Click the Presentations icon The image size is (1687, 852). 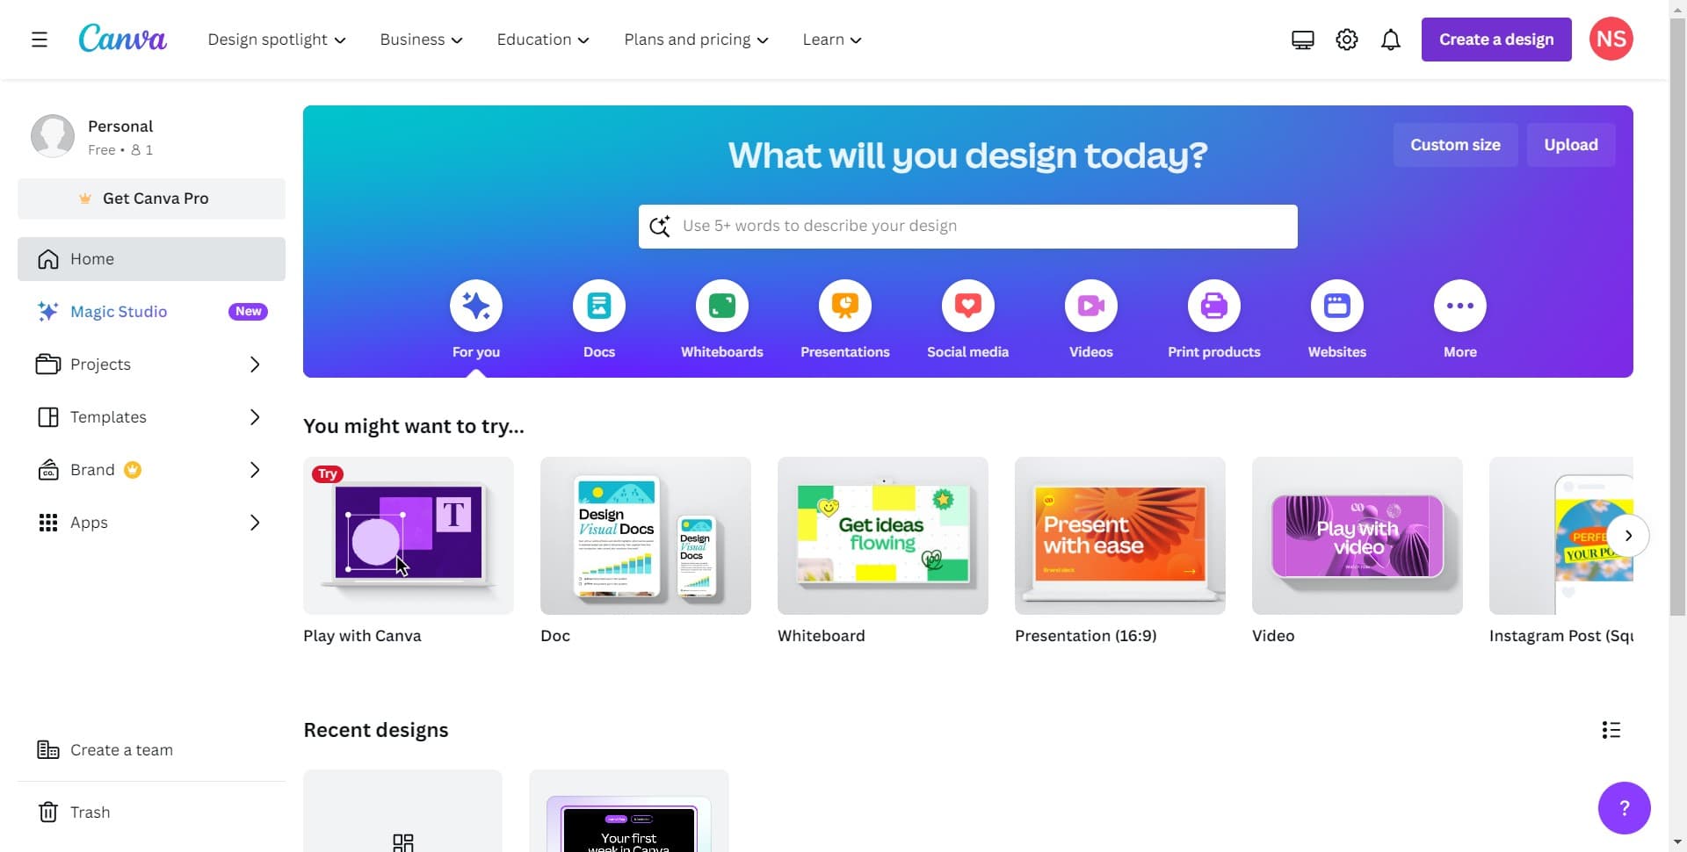(844, 305)
